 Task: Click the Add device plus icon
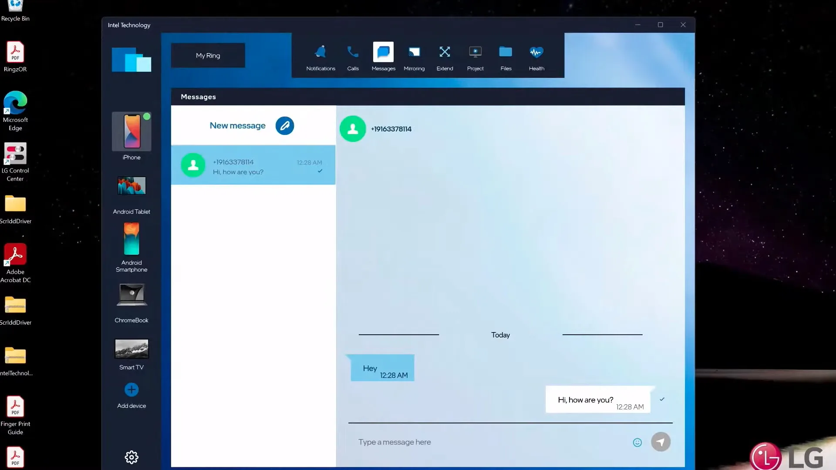(131, 389)
